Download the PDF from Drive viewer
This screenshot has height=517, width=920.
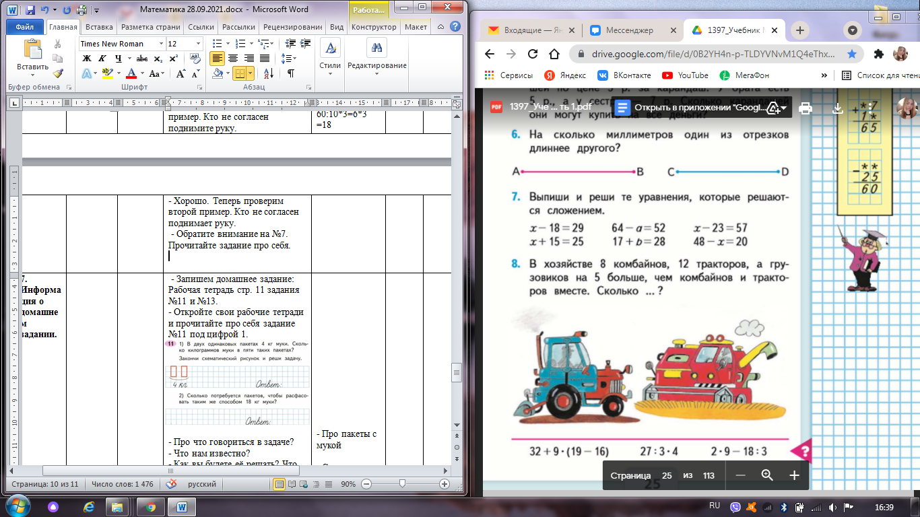point(838,108)
